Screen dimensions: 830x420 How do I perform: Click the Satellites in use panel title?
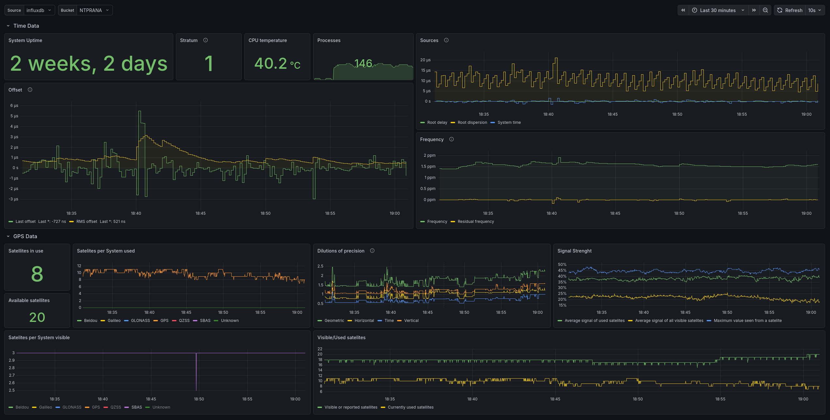coord(26,251)
